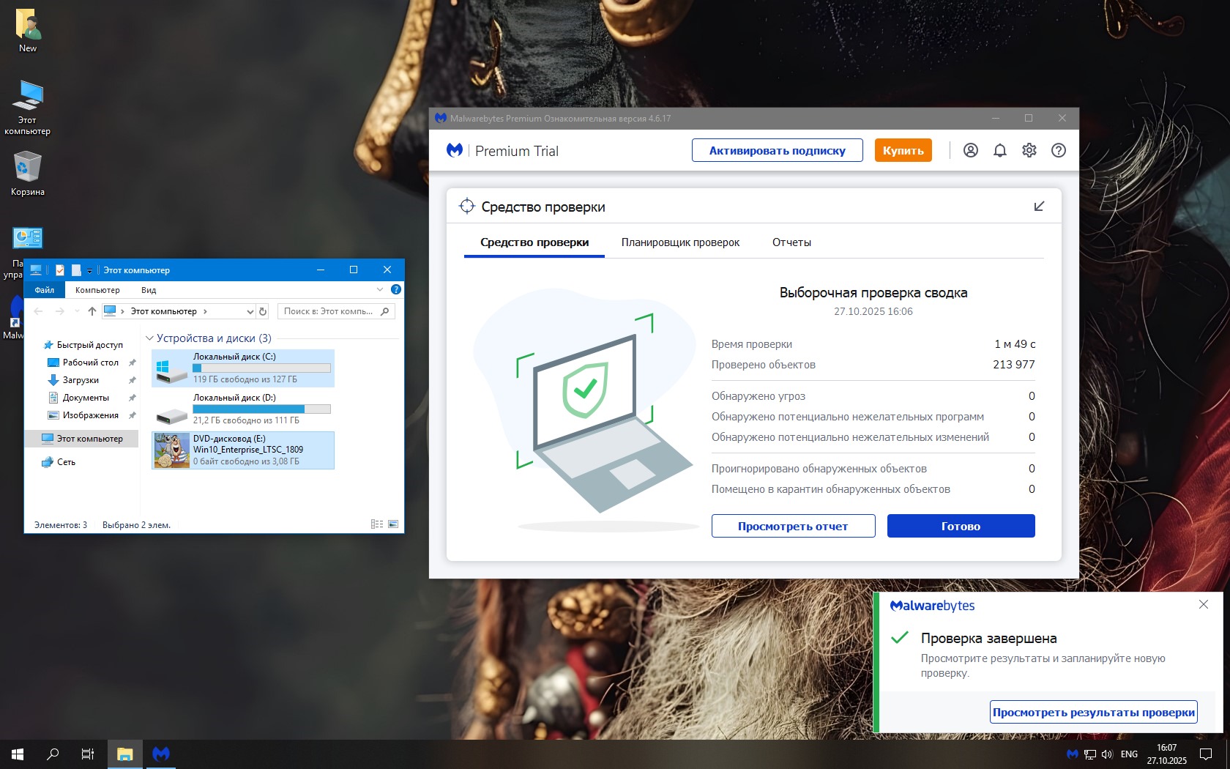Open the Malwarebytes notifications bell
Viewport: 1230px width, 769px height.
(x=999, y=150)
